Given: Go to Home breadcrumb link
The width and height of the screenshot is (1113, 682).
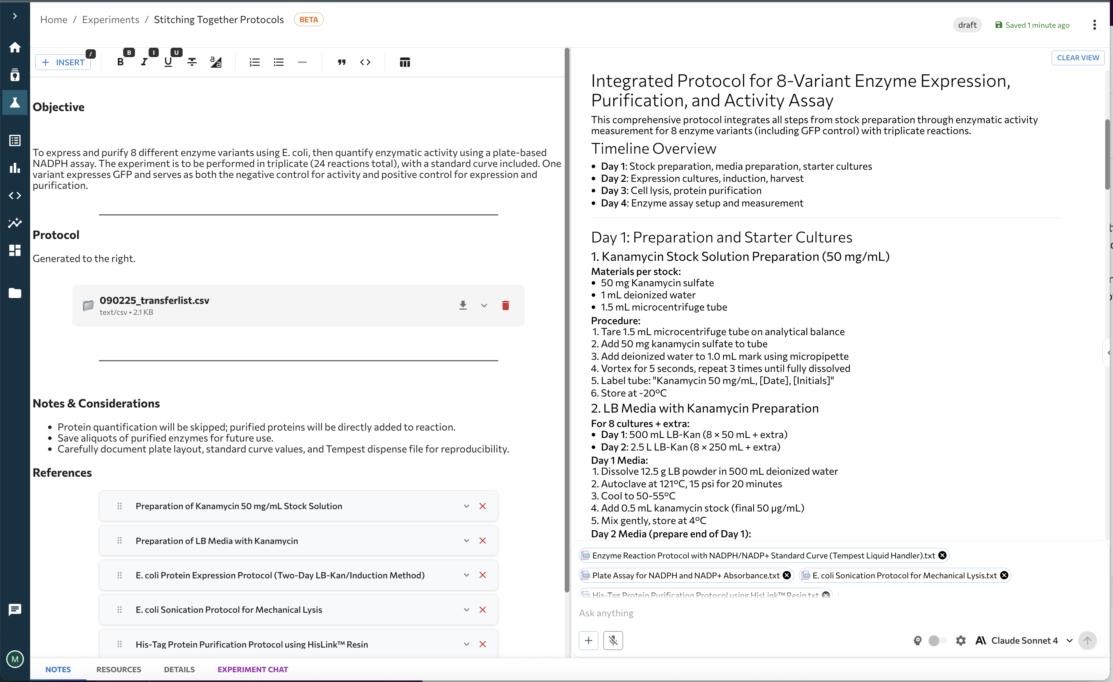Looking at the screenshot, I should [x=54, y=20].
